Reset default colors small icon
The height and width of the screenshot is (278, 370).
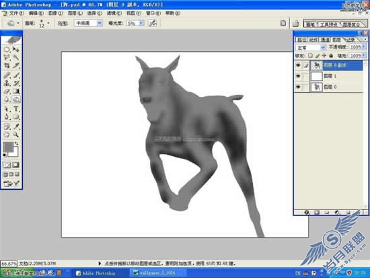click(x=5, y=155)
